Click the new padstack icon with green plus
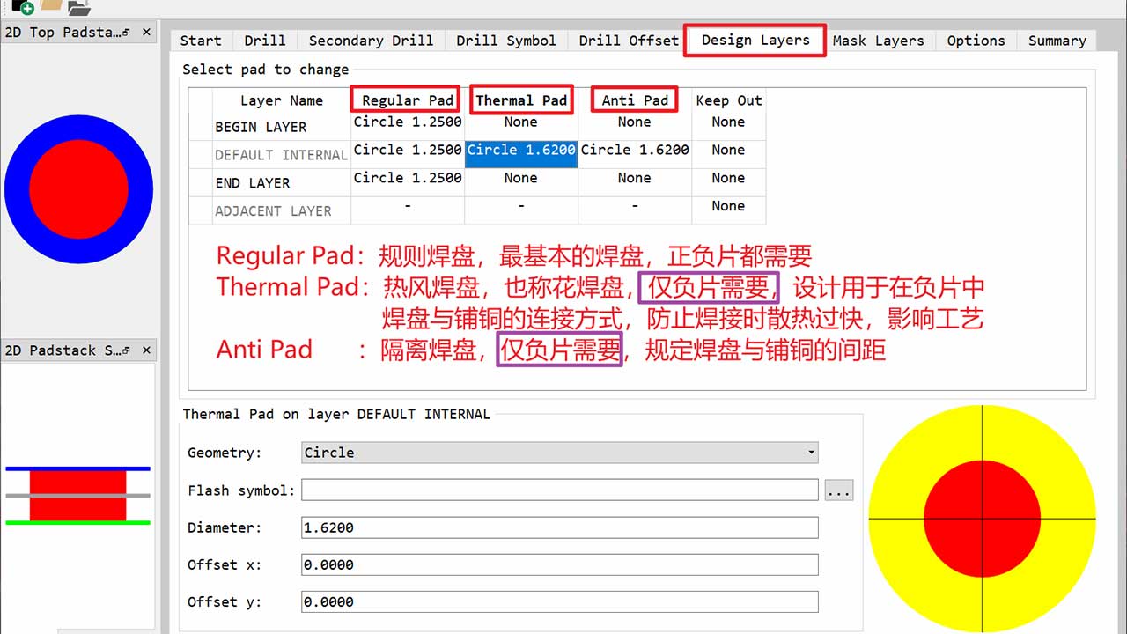 click(23, 6)
